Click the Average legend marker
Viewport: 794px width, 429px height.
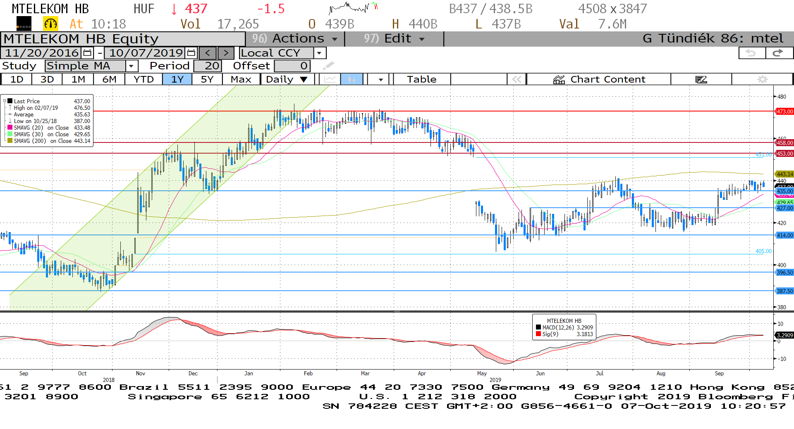(10, 114)
